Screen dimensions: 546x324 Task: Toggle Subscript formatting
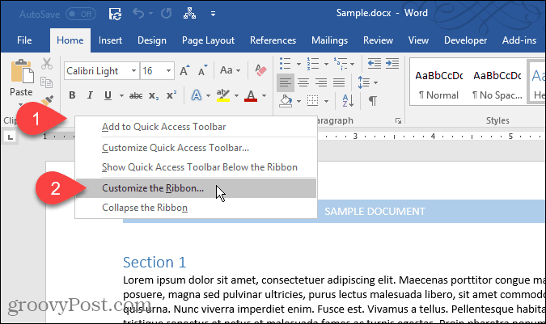click(x=154, y=95)
